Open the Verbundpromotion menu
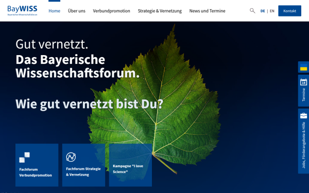309x193 pixels. [112, 11]
